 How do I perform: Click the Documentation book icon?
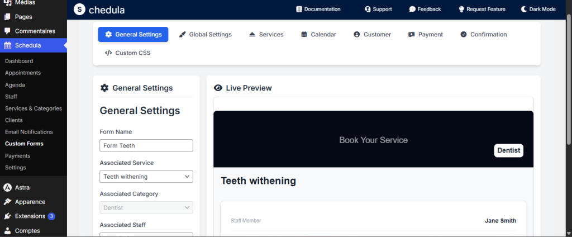tap(299, 10)
